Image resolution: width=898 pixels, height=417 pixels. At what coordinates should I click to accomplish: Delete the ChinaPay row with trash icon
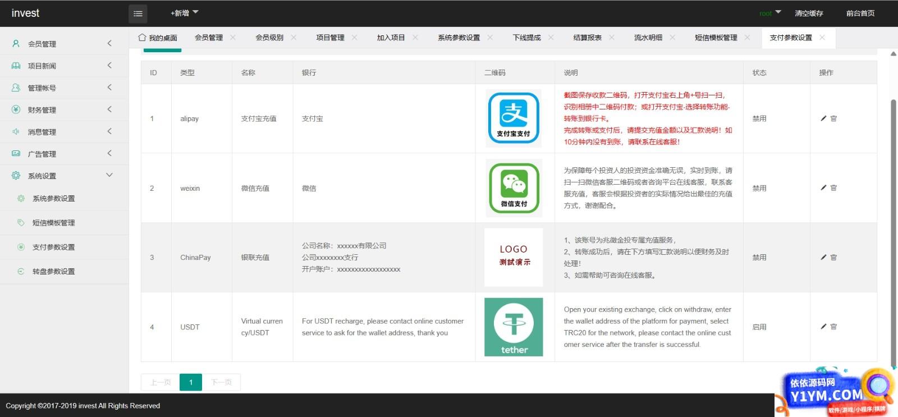click(833, 258)
